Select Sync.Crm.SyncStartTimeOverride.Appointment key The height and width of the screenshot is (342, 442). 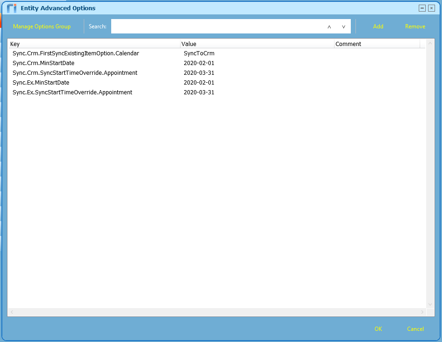(x=75, y=73)
